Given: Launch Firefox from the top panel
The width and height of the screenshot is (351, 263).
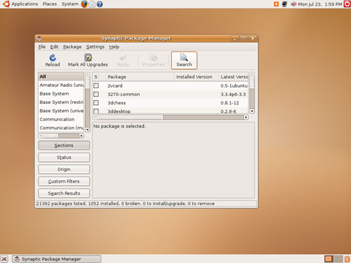Looking at the screenshot, I should point(84,4).
